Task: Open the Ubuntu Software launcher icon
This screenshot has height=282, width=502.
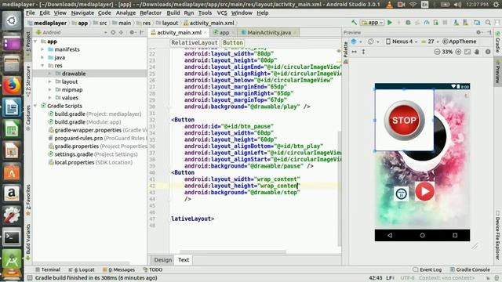Action: click(12, 172)
